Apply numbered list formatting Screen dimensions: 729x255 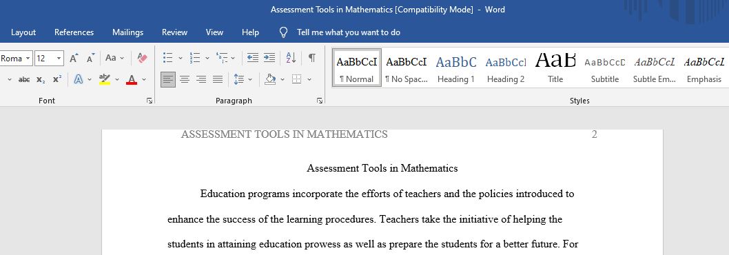(x=195, y=58)
